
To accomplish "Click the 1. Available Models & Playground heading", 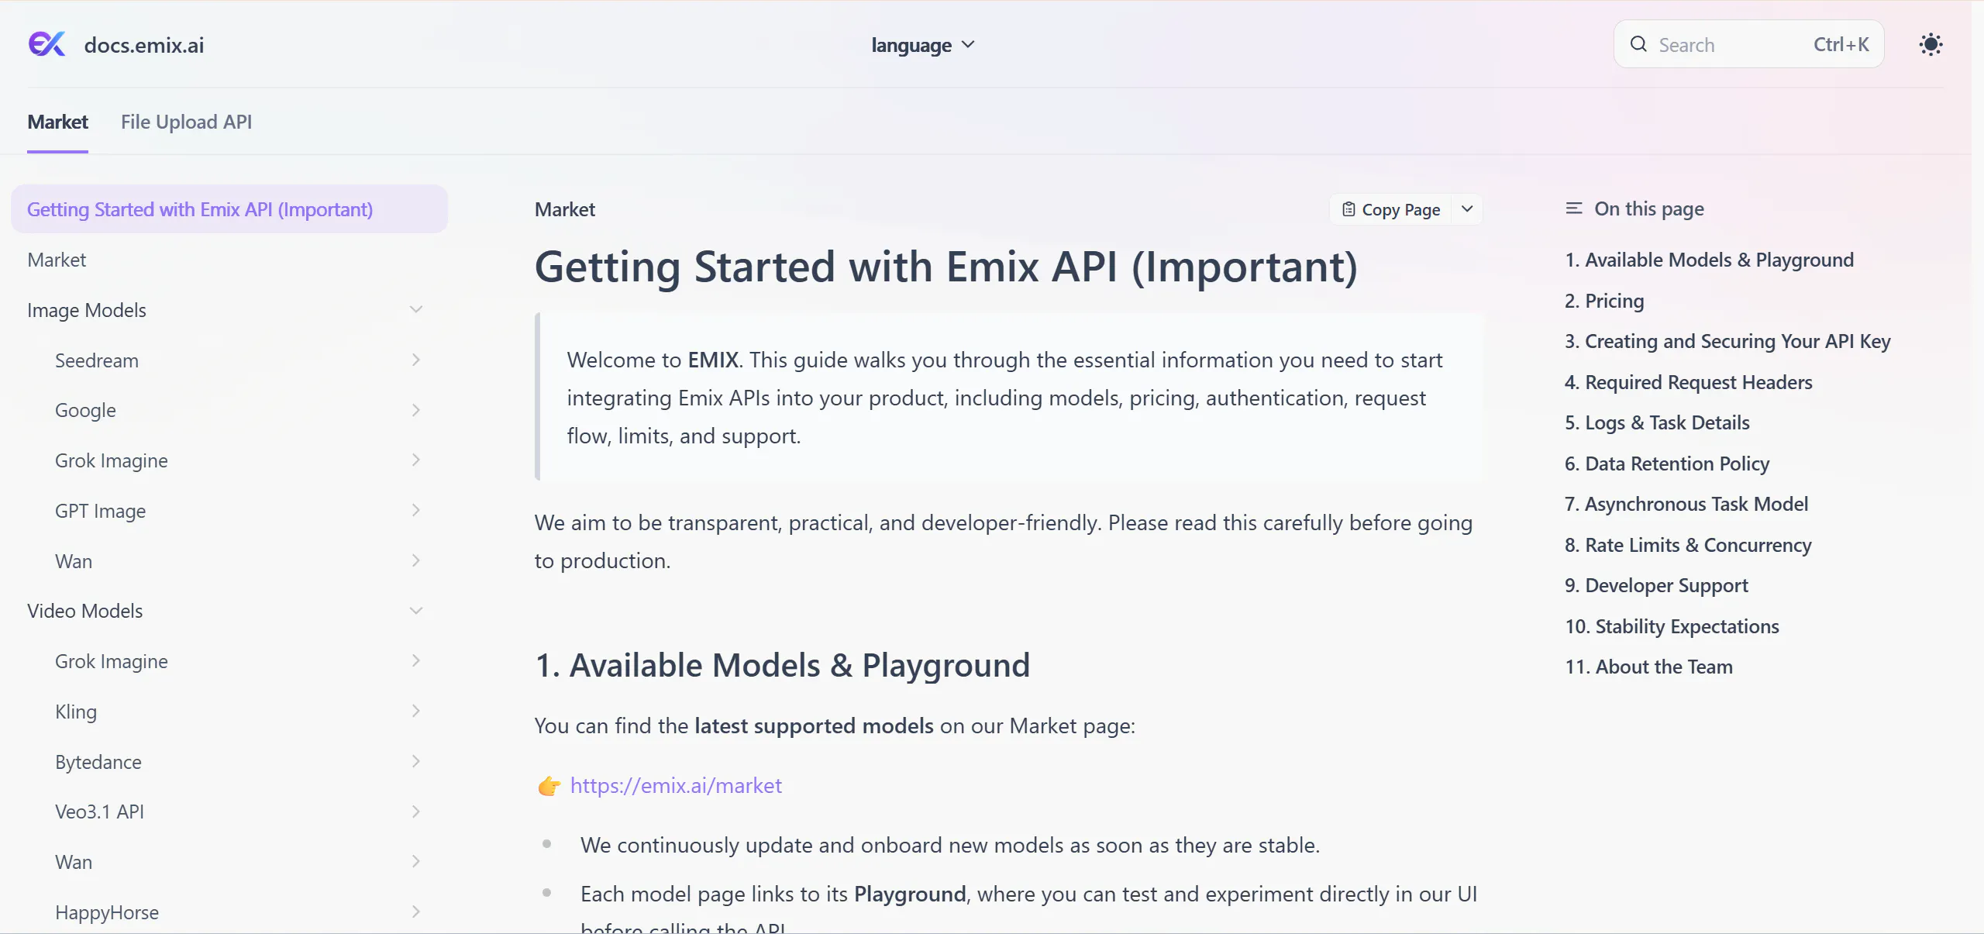I will pyautogui.click(x=782, y=665).
